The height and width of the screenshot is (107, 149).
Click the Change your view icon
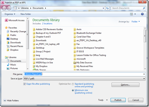[x=131, y=14]
